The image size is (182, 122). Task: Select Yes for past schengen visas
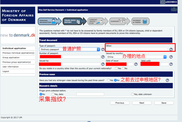(x=108, y=80)
